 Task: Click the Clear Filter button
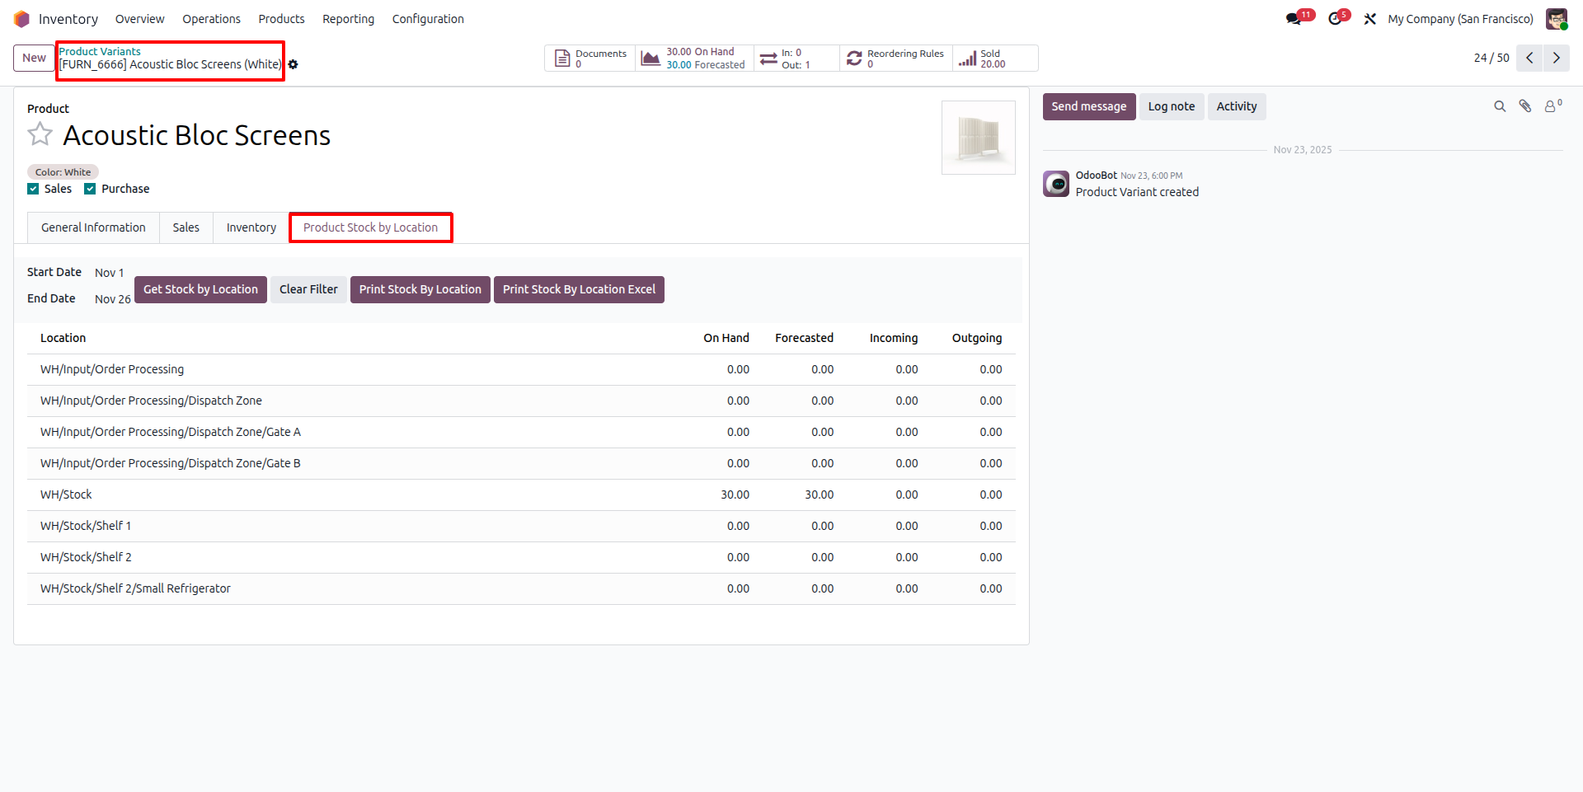pyautogui.click(x=308, y=289)
